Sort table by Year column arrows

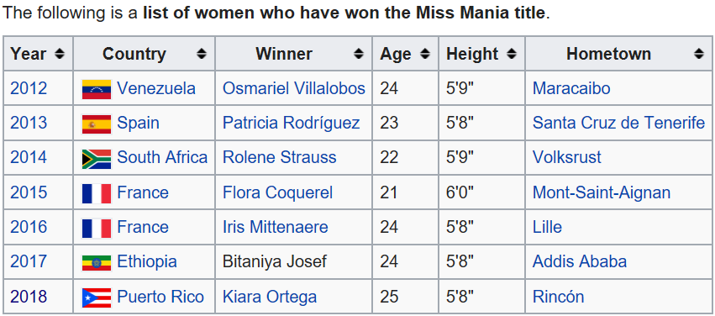pos(60,54)
